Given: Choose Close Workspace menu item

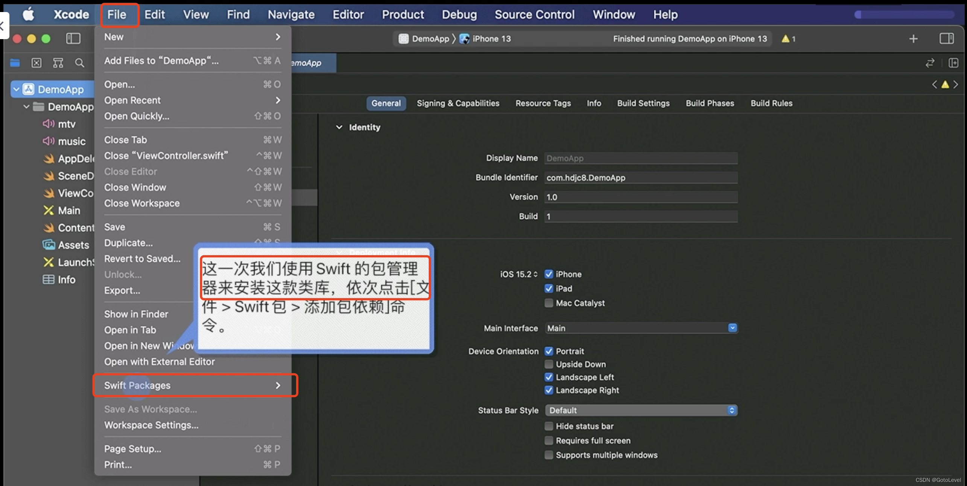Looking at the screenshot, I should (193, 204).
